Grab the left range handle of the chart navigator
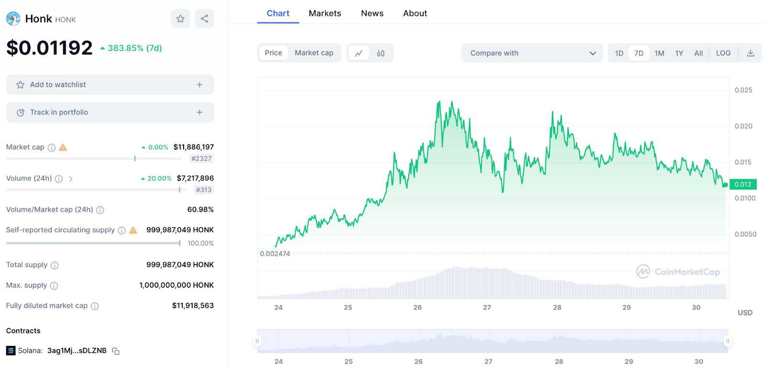Viewport: 765px width, 370px height. click(x=257, y=341)
